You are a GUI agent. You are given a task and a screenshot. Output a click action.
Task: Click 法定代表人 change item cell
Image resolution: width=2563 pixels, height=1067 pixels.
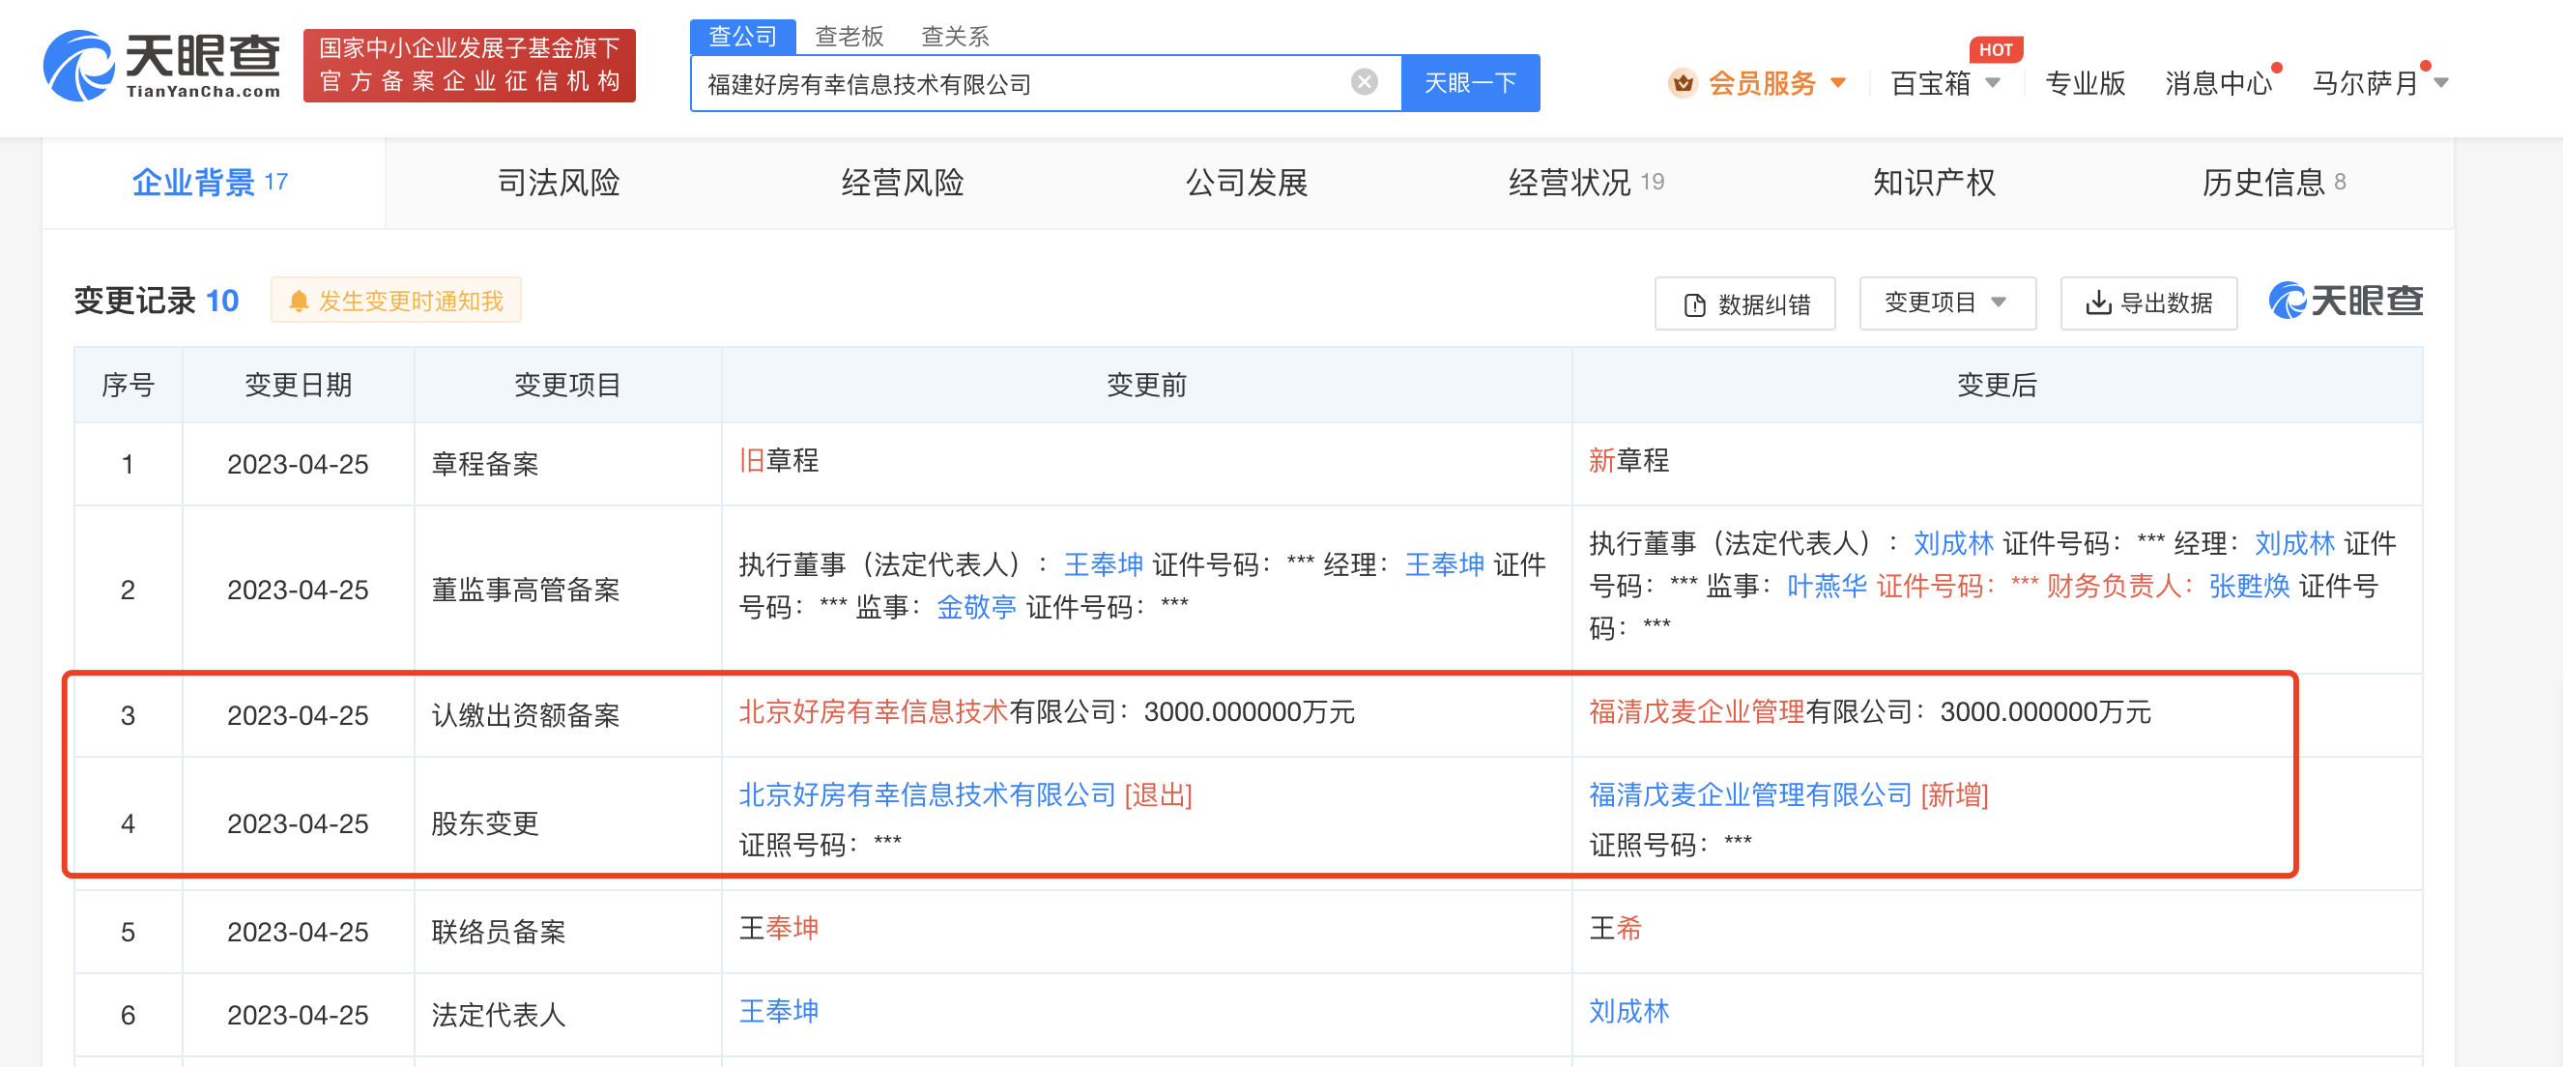click(567, 1015)
